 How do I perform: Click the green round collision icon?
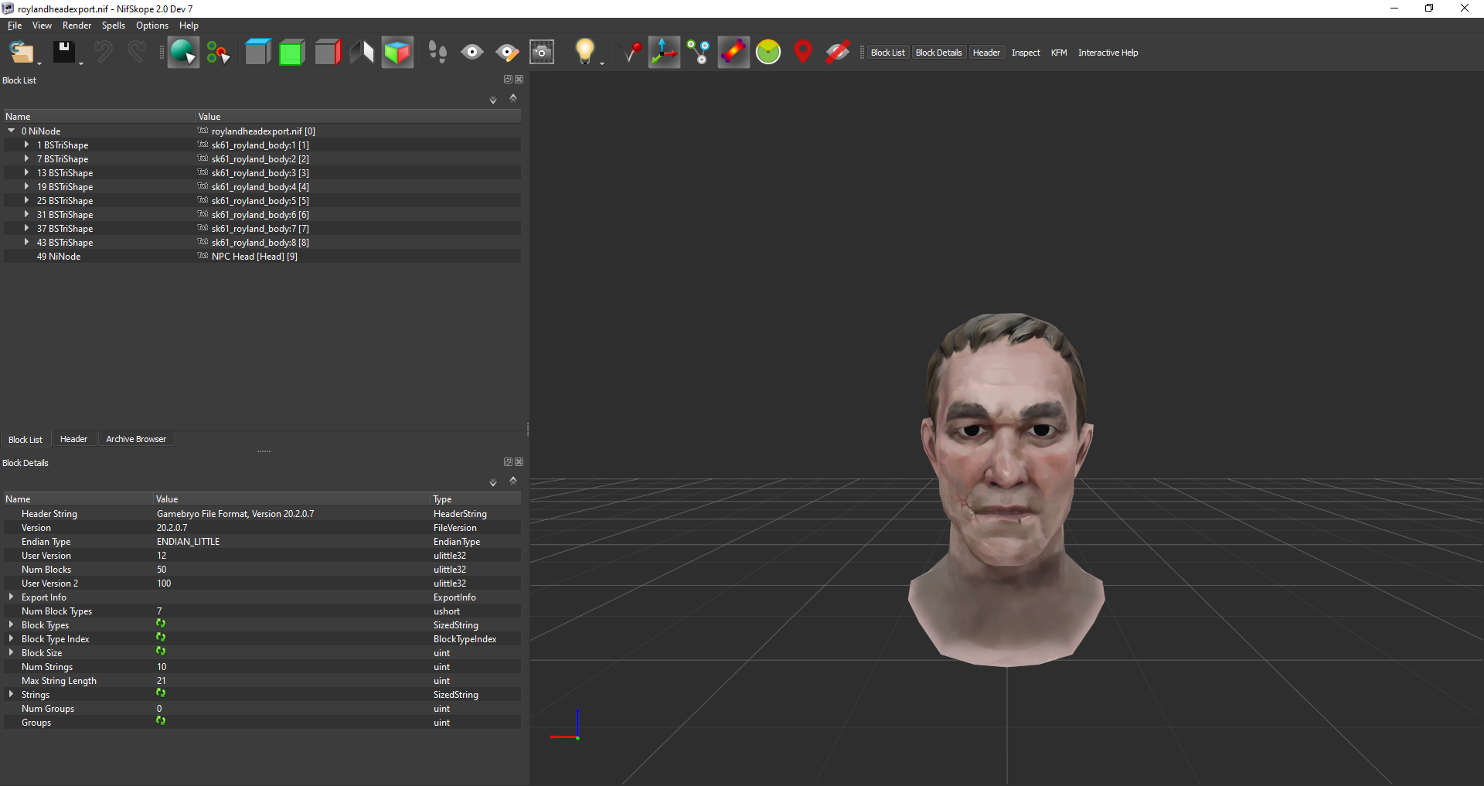pyautogui.click(x=768, y=53)
